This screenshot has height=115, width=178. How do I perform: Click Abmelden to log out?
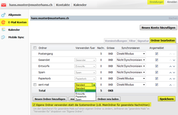[x=172, y=2]
